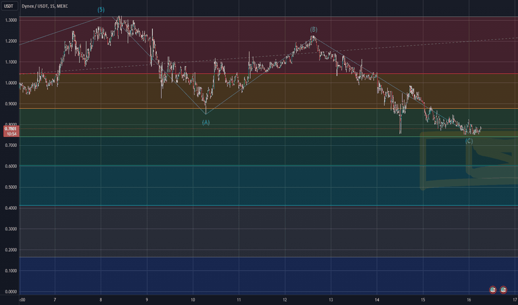
Task: Click the 0.7000 price axis label
Action: pos(11,145)
